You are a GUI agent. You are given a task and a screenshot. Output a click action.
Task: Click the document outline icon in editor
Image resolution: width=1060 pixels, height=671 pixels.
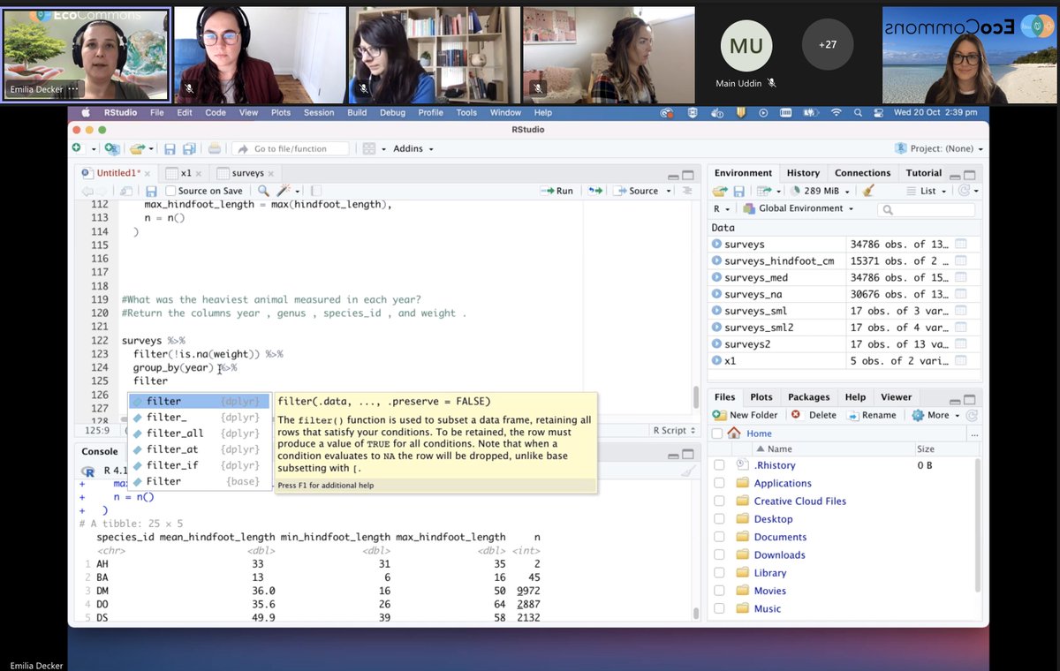tap(685, 191)
